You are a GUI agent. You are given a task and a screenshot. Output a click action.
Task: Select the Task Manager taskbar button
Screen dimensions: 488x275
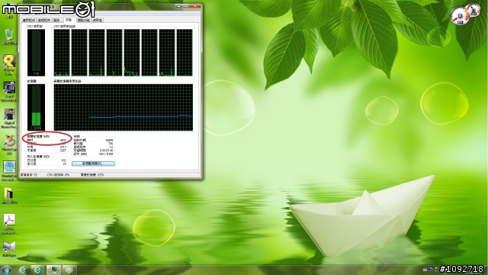tap(53, 270)
